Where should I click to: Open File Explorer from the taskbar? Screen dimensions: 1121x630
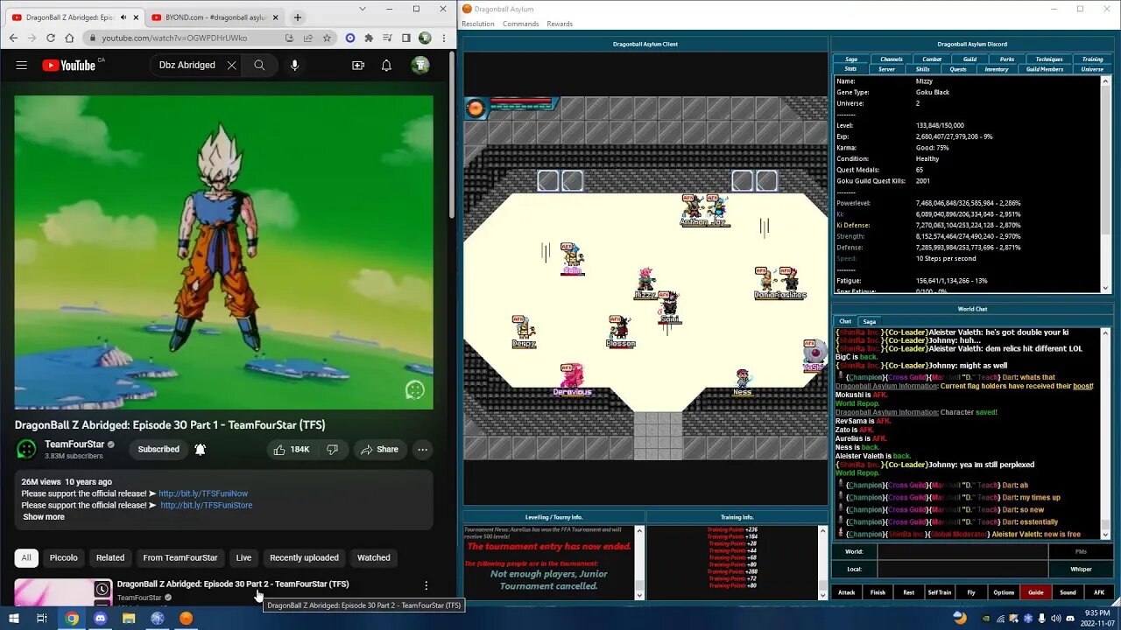tap(129, 618)
